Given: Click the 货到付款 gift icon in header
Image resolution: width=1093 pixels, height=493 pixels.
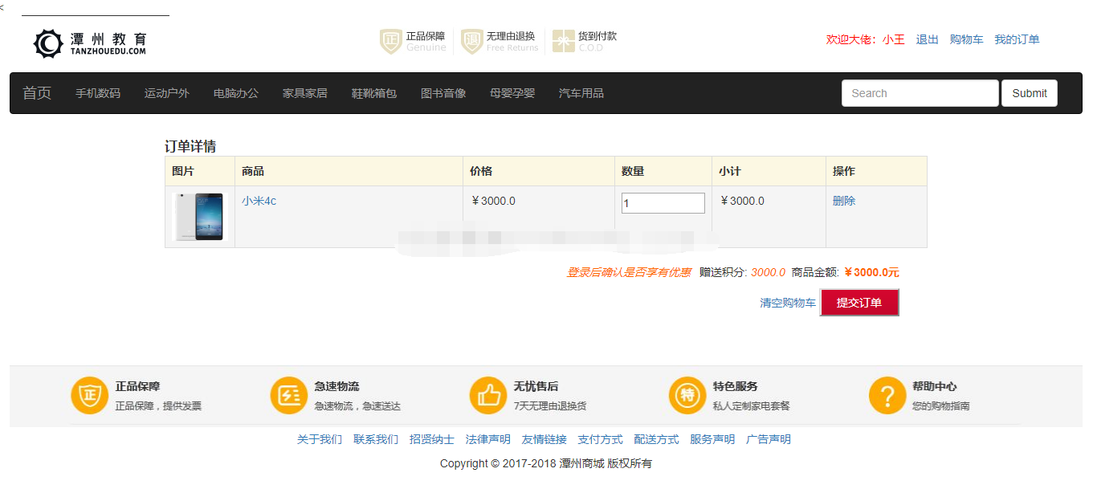Looking at the screenshot, I should coord(563,42).
